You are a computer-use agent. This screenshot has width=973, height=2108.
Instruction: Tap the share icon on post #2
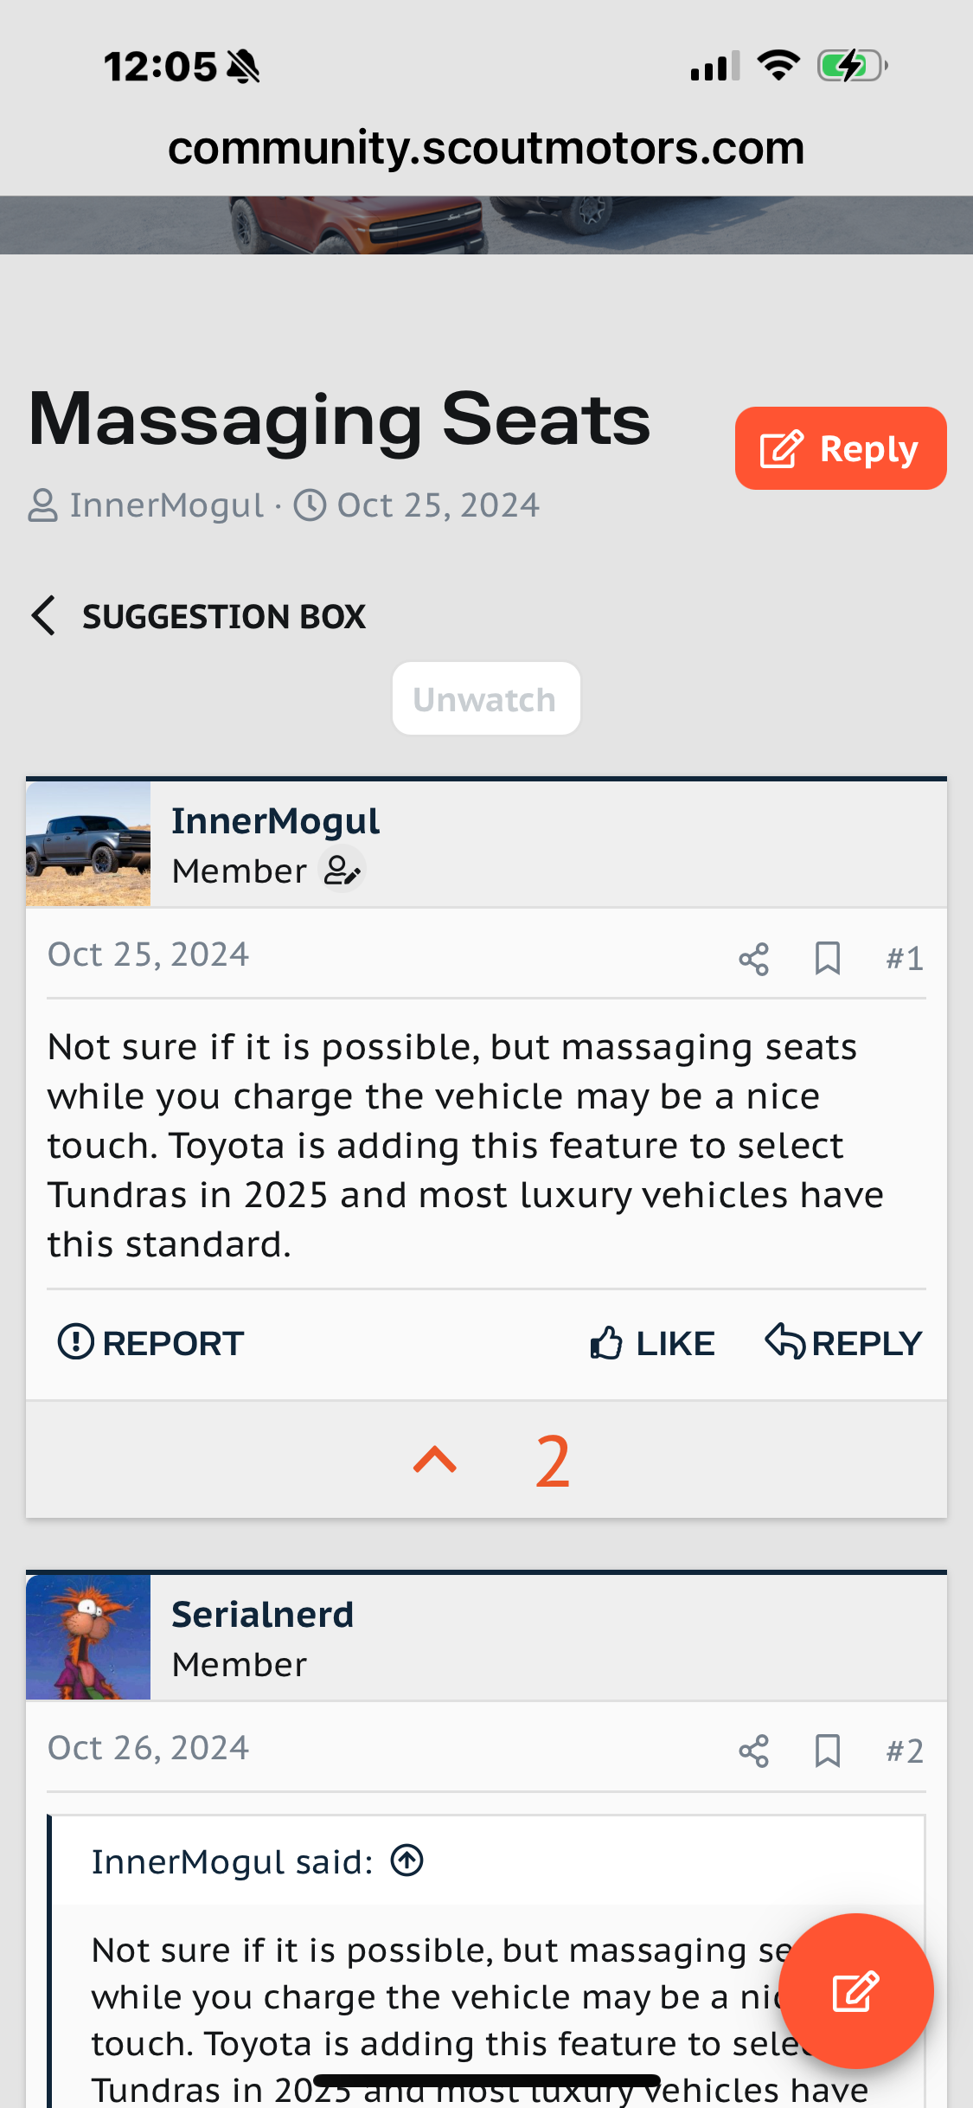tap(753, 1751)
